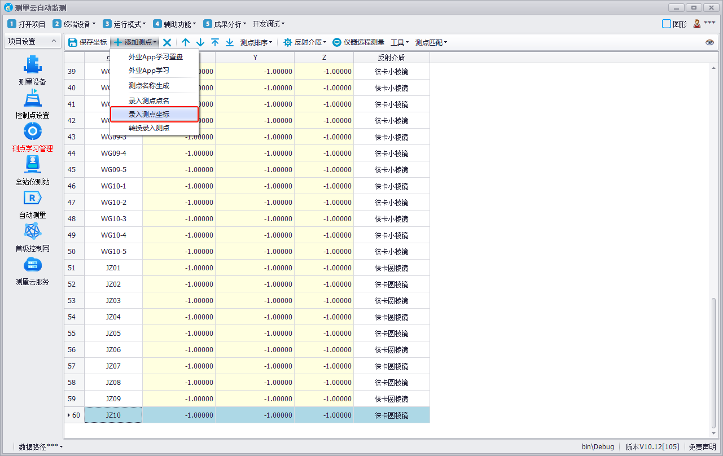
Task: Click the 免责声明 link in status bar
Action: (x=702, y=447)
